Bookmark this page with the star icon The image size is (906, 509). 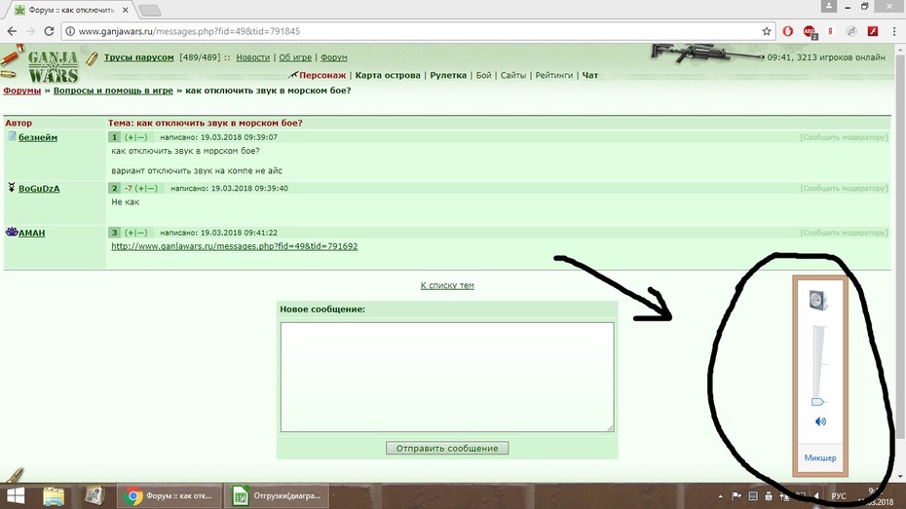[x=766, y=31]
